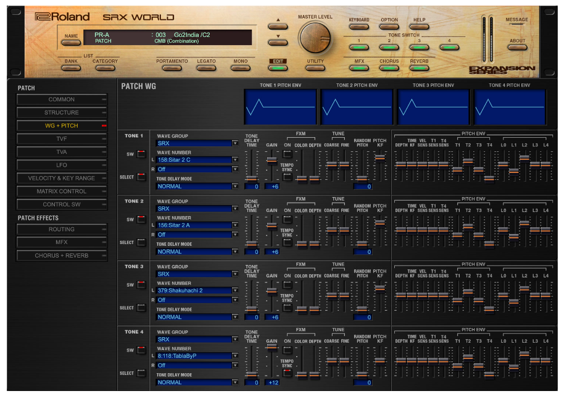Toggle the LEGATO button
Image resolution: width=567 pixels, height=404 pixels.
pyautogui.click(x=206, y=68)
